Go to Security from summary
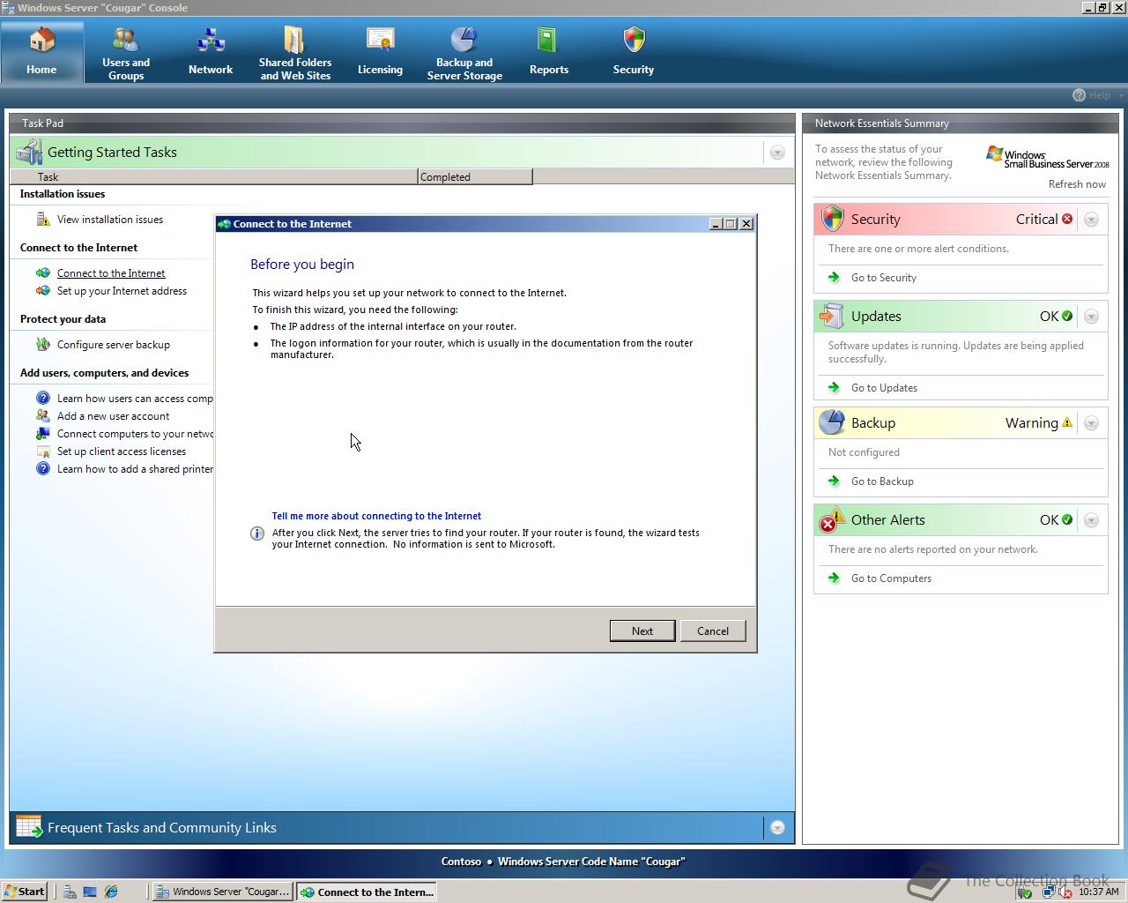 (x=884, y=278)
